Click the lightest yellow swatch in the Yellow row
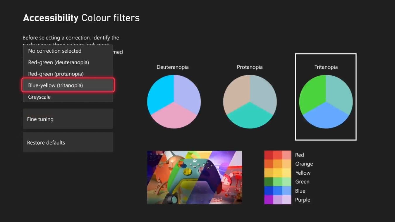 287,173
